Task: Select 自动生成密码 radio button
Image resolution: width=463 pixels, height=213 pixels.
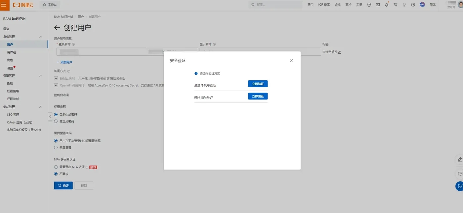Action: (x=56, y=115)
